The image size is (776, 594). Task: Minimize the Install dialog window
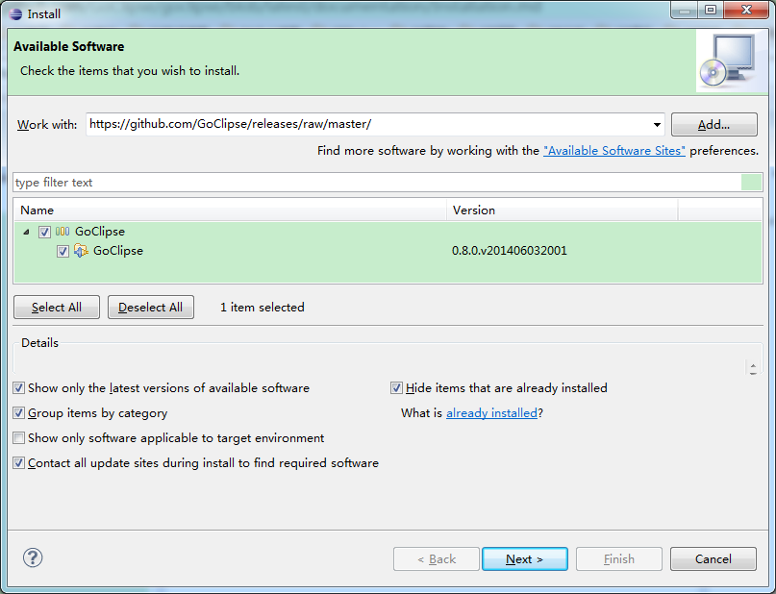point(685,11)
